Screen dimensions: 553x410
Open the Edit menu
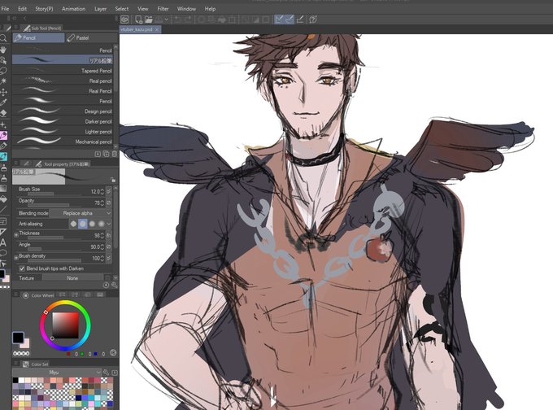click(x=22, y=8)
